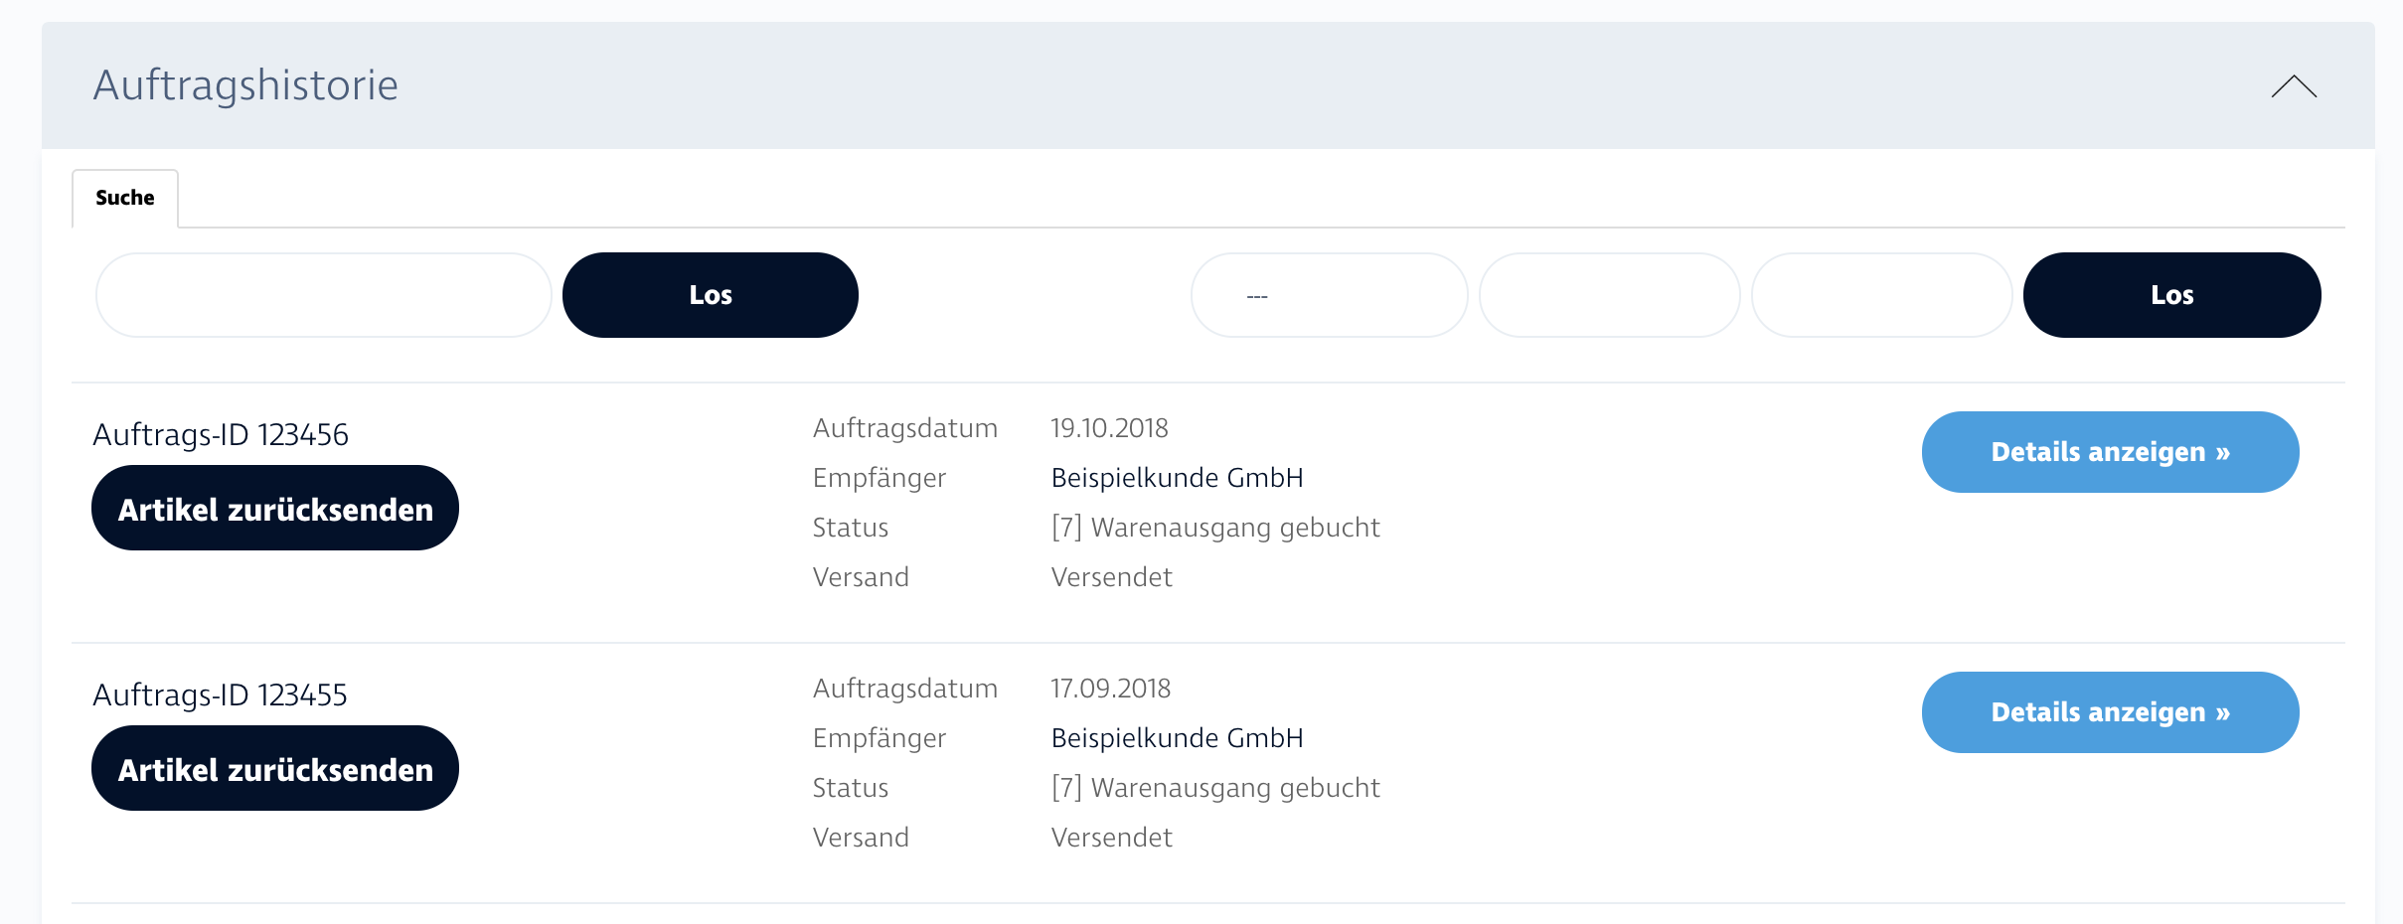Screen dimensions: 2403x924
Task: Focus the search text field beside the left Los button
Action: click(x=323, y=295)
